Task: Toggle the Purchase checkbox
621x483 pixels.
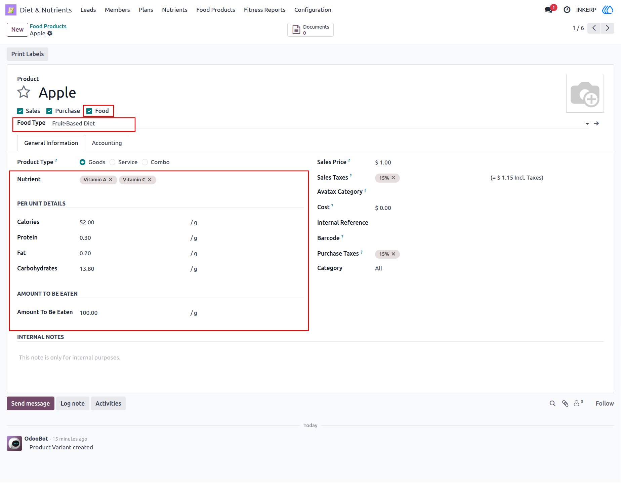Action: pyautogui.click(x=49, y=111)
